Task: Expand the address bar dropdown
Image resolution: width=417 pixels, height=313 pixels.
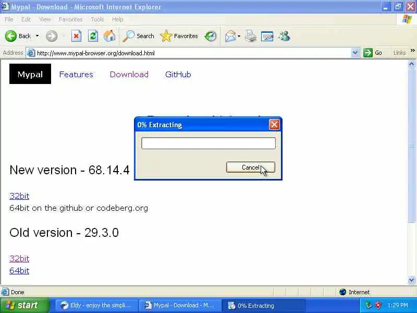Action: pos(355,53)
